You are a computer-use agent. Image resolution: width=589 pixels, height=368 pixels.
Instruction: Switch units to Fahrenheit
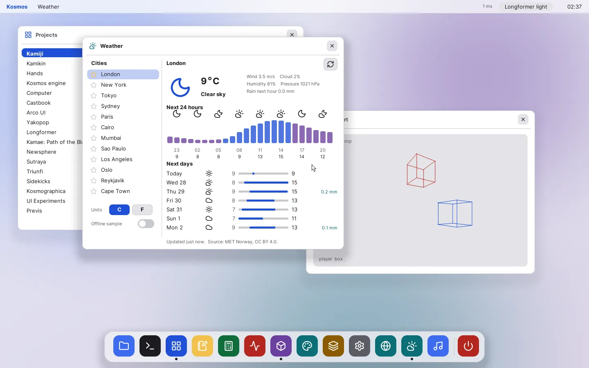point(142,210)
